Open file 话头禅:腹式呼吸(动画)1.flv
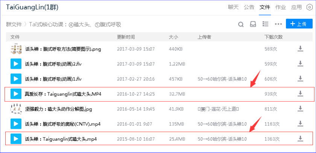 (53, 79)
